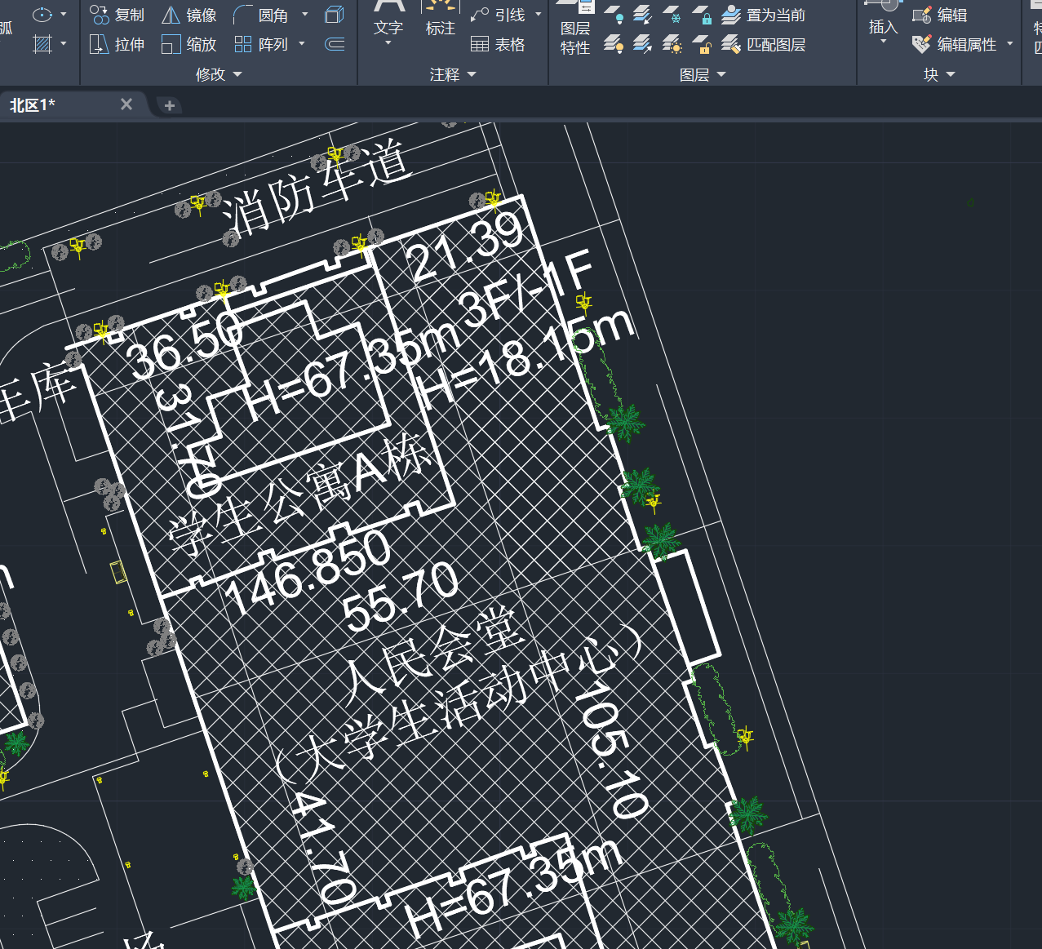
Task: Click the layer freeze snowflake icon
Action: (672, 15)
